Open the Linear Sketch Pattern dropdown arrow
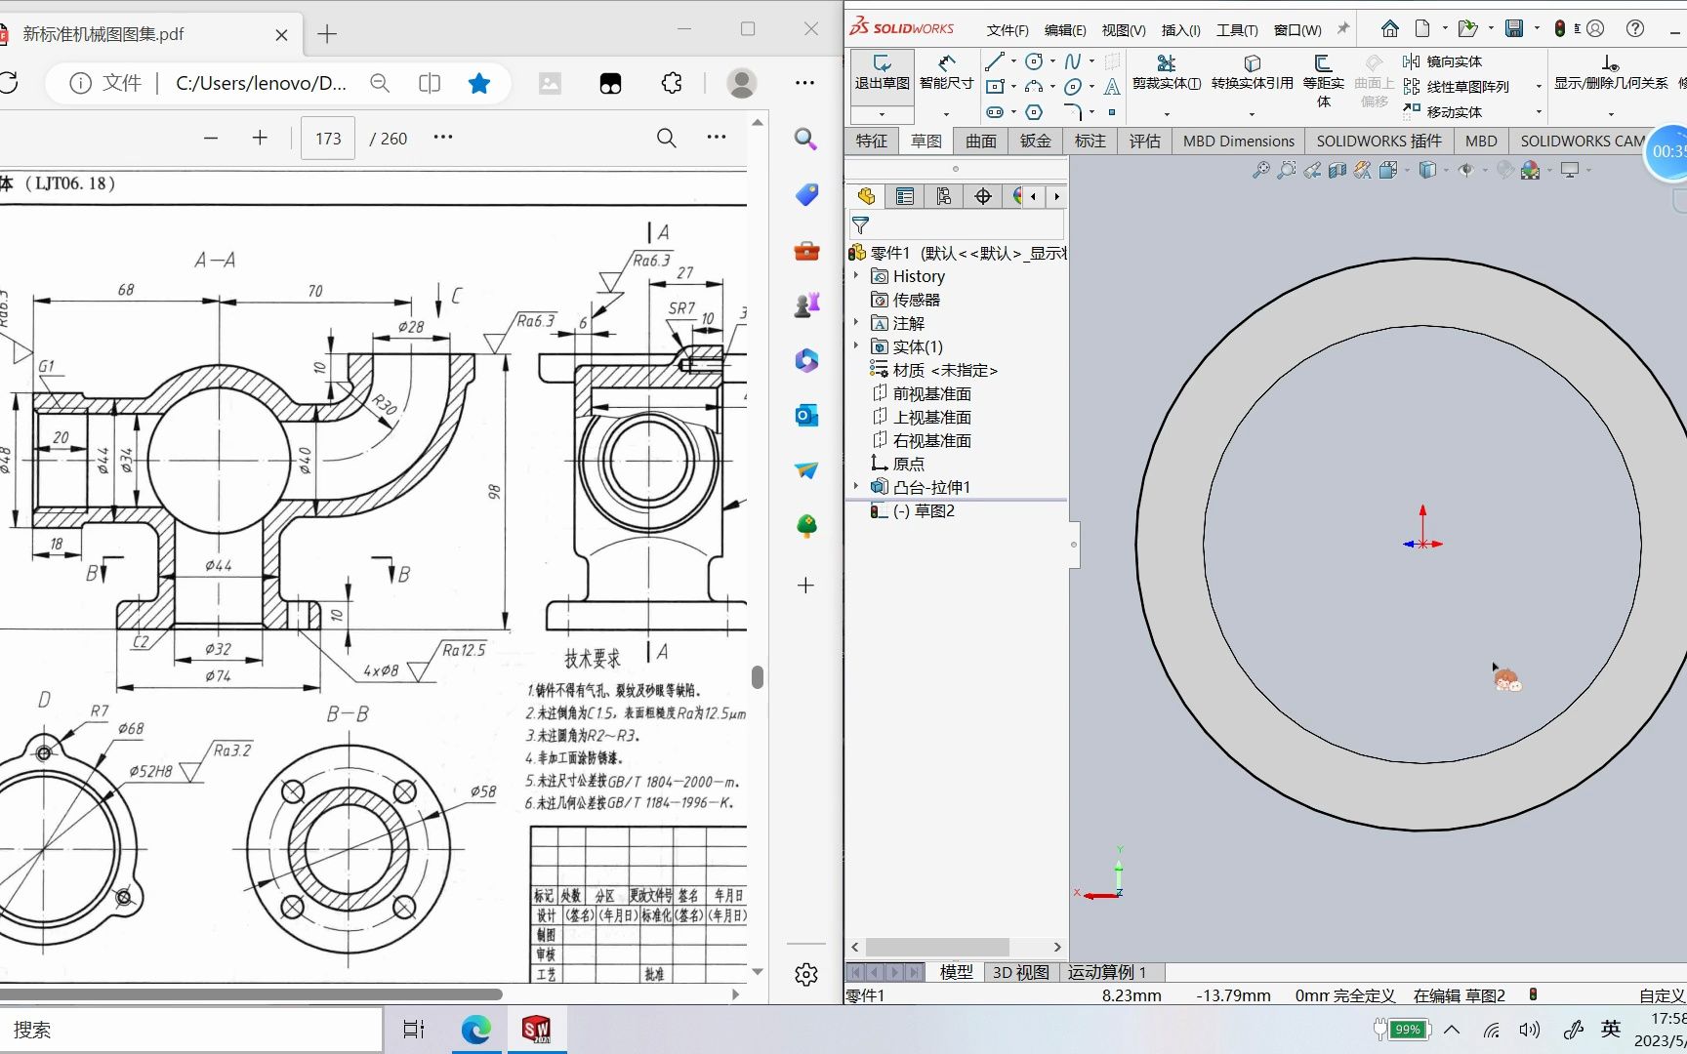This screenshot has height=1054, width=1687. (1539, 87)
